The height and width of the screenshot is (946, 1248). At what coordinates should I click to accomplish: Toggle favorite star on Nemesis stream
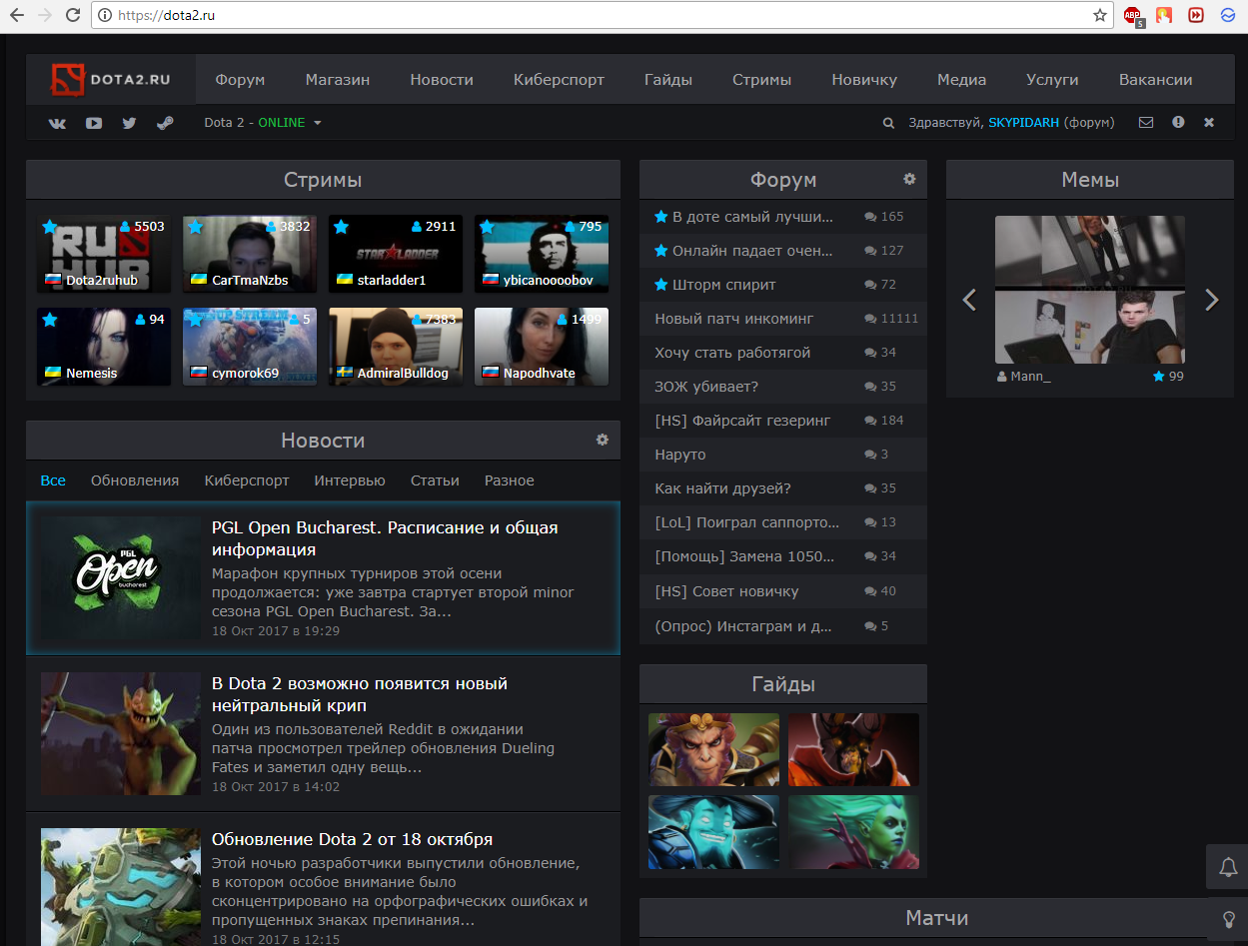tap(50, 320)
